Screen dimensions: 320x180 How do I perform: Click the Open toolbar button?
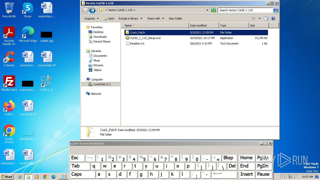click(109, 18)
